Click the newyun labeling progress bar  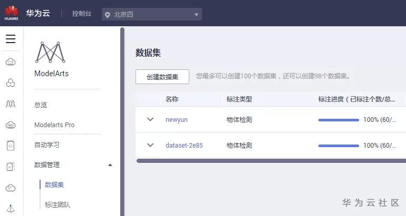tap(339, 120)
